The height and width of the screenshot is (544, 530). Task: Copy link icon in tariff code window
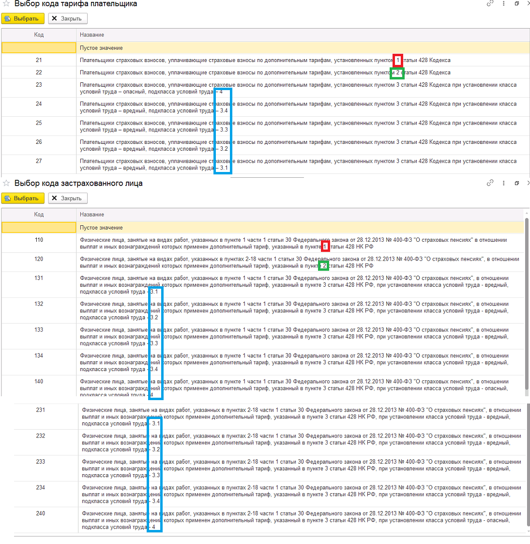(x=490, y=3)
